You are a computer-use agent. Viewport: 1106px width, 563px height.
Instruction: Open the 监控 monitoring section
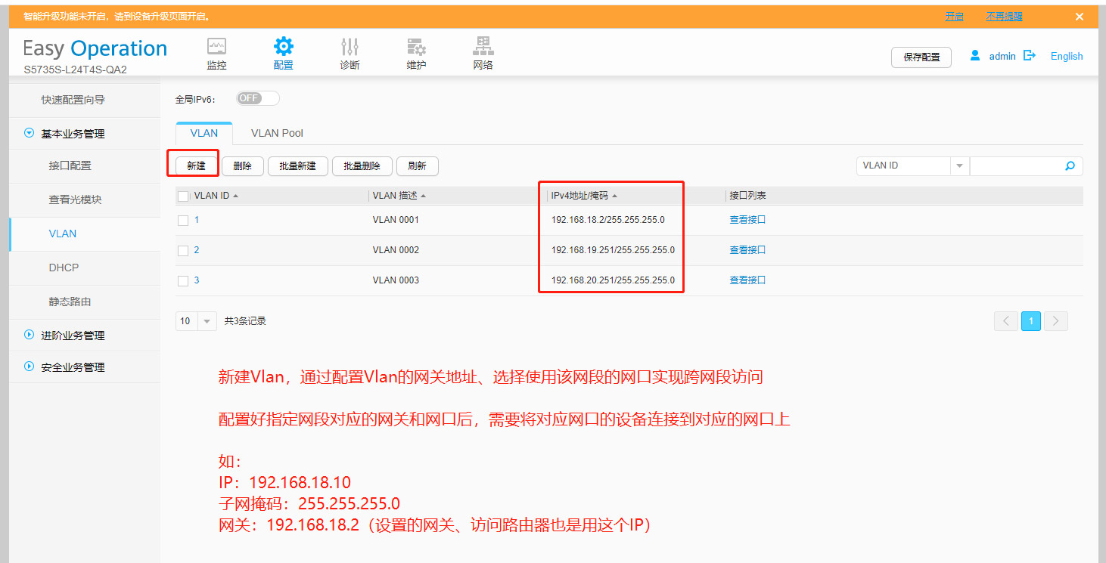tap(216, 51)
